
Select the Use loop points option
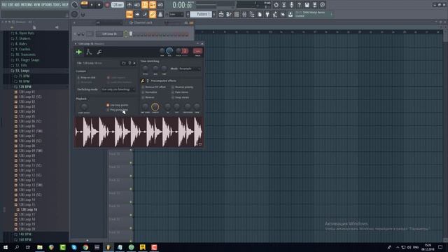(x=117, y=105)
